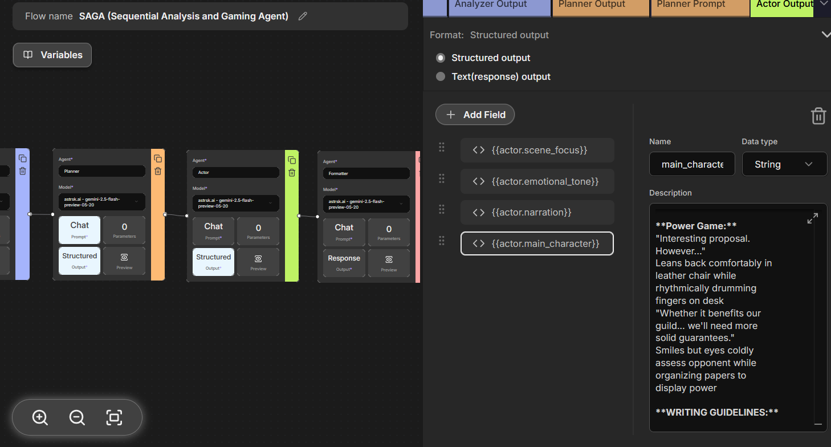Viewport: 831px width, 447px height.
Task: Select the {{actor.scene_focus}} field
Action: tap(537, 150)
